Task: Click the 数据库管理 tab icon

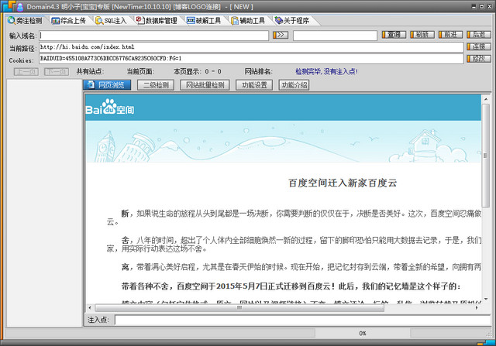Action: [140, 20]
